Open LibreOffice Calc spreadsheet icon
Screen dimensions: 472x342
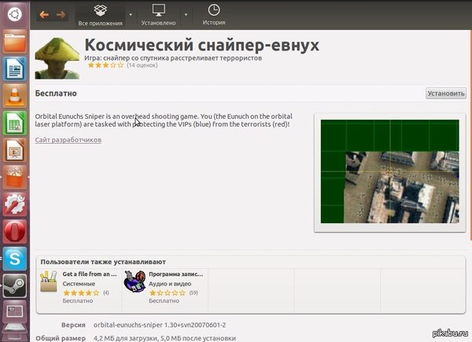[x=15, y=123]
